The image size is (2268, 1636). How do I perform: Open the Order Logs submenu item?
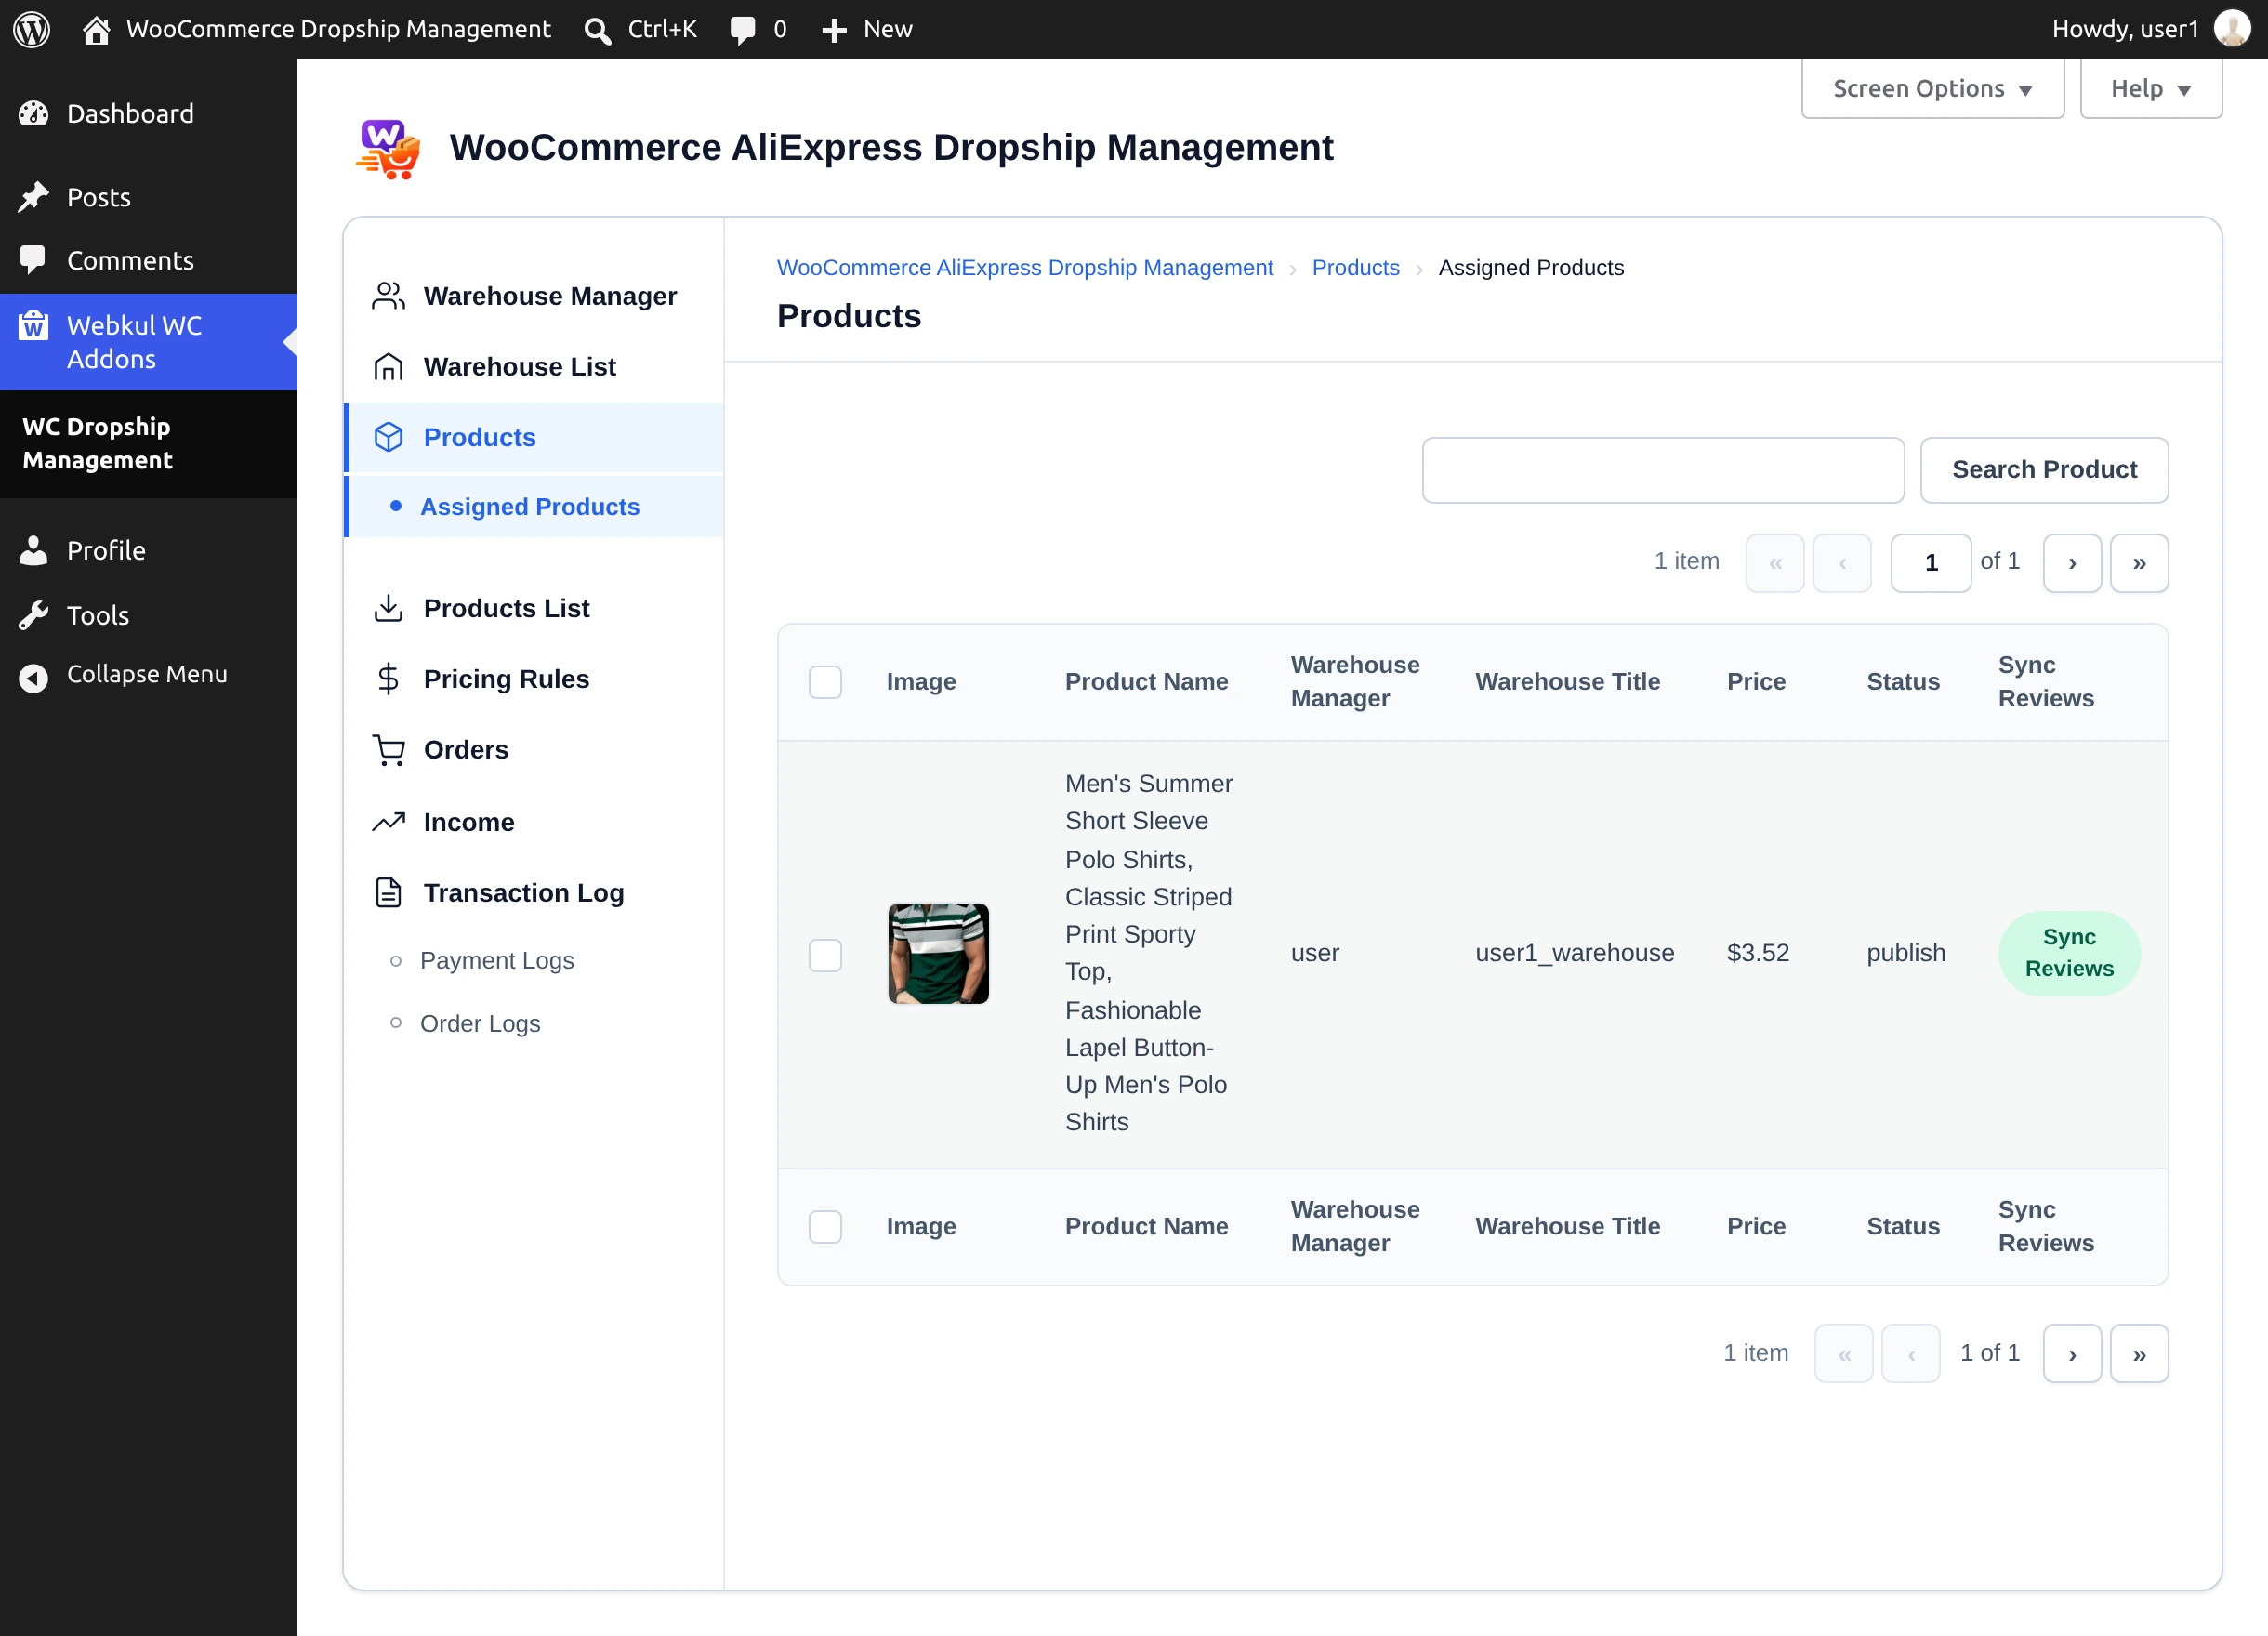[480, 1024]
